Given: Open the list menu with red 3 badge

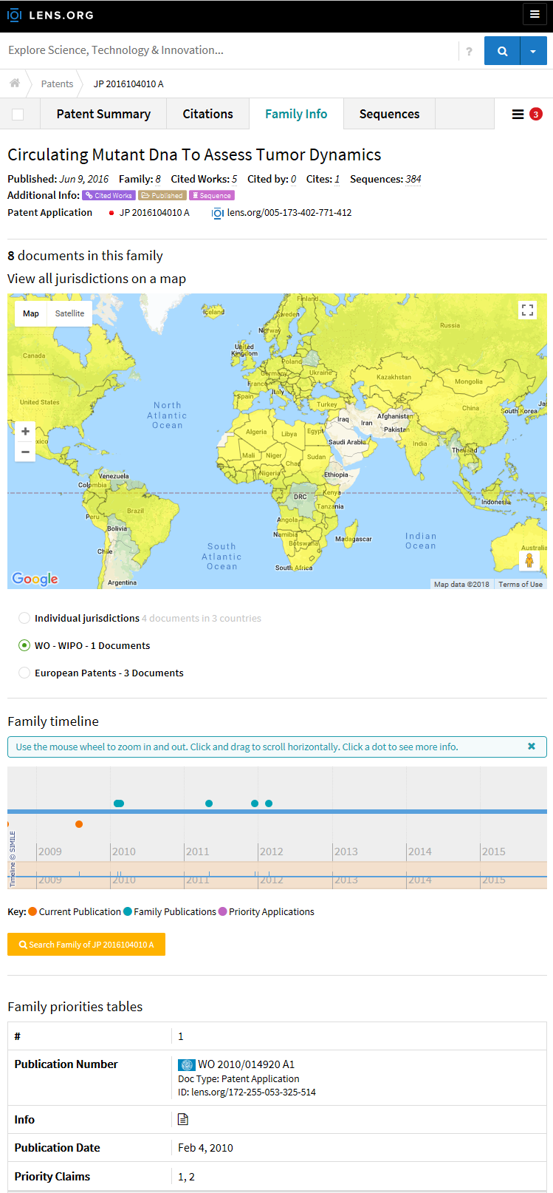Looking at the screenshot, I should pyautogui.click(x=526, y=114).
